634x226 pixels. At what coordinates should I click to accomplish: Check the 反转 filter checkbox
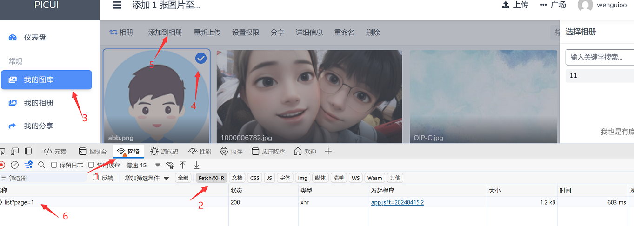coord(96,178)
